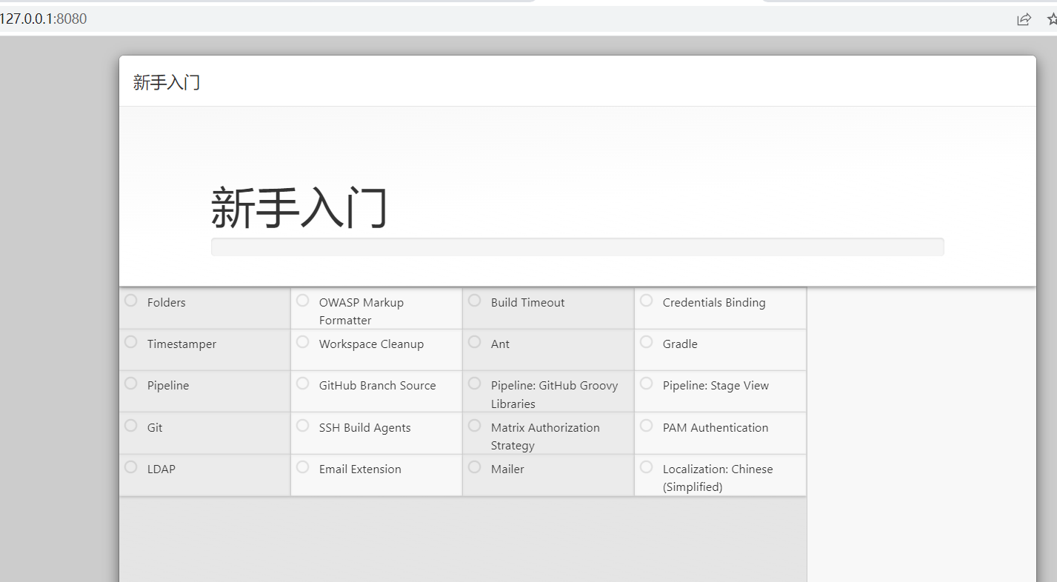1057x582 pixels.
Task: Click the Mailer plugin name
Action: (507, 469)
